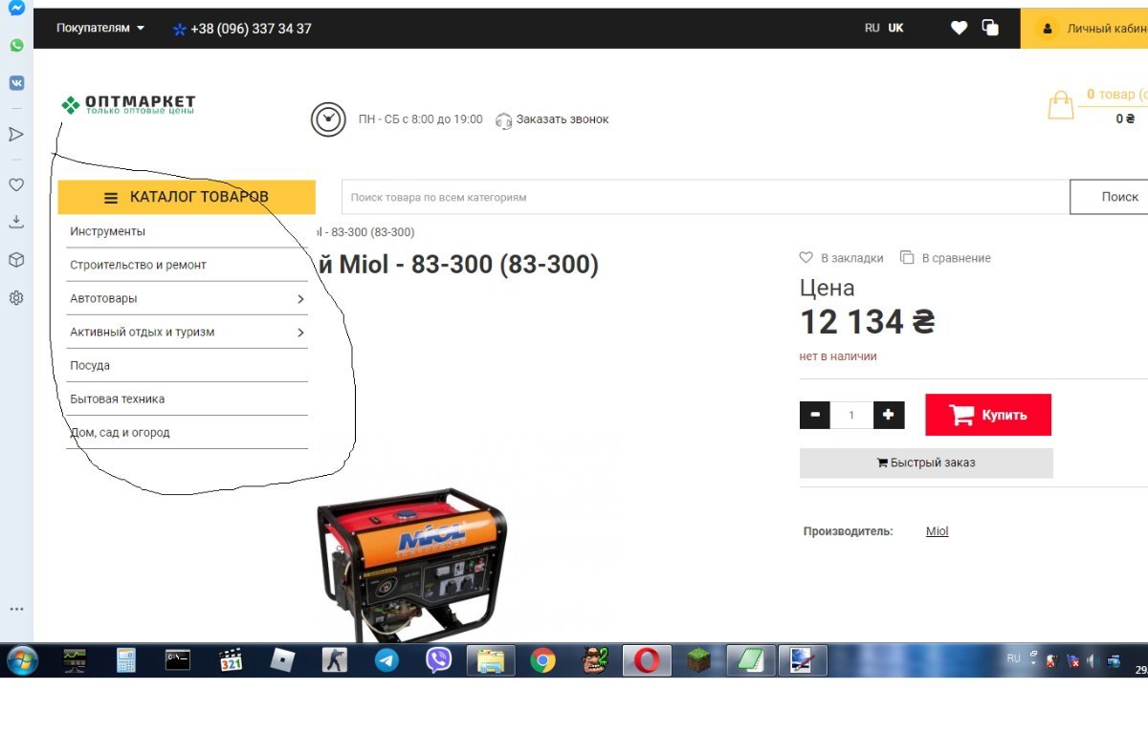This screenshot has width=1148, height=754.
Task: Click the Заказать звонок link
Action: coord(563,119)
